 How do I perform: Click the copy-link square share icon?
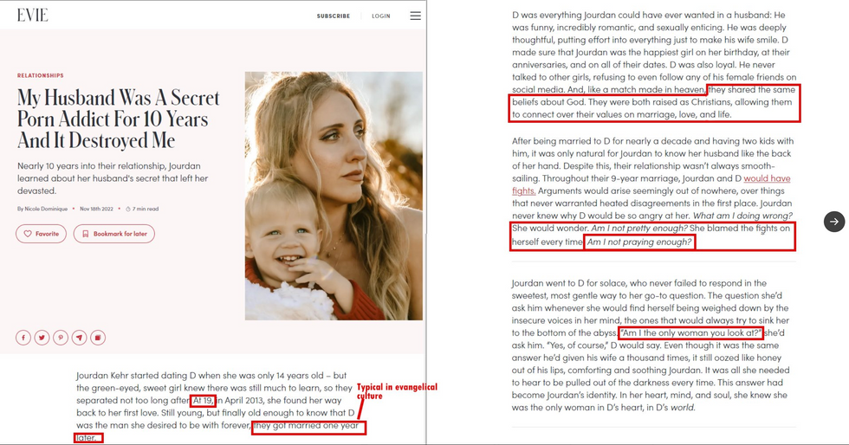point(97,338)
